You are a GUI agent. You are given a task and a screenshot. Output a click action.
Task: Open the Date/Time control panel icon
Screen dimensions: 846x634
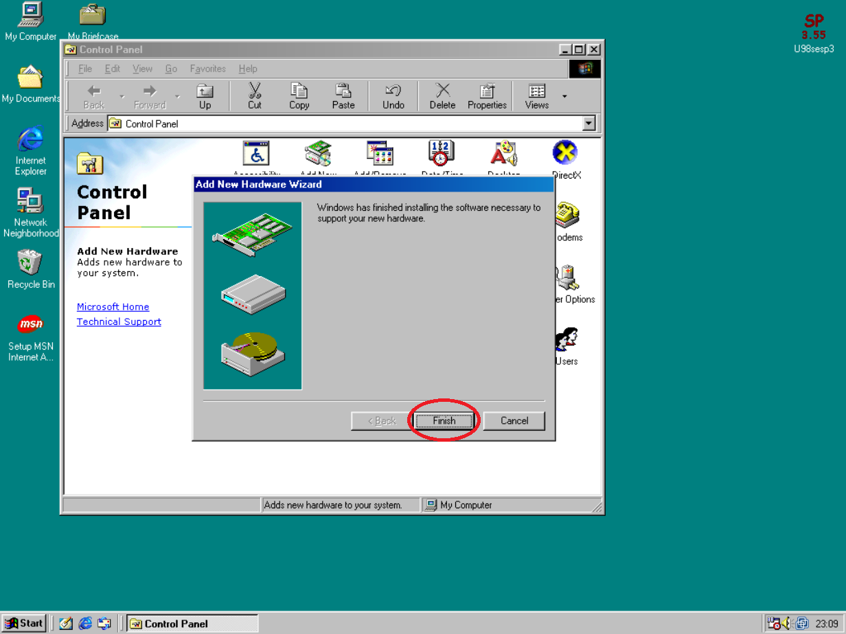click(x=441, y=154)
